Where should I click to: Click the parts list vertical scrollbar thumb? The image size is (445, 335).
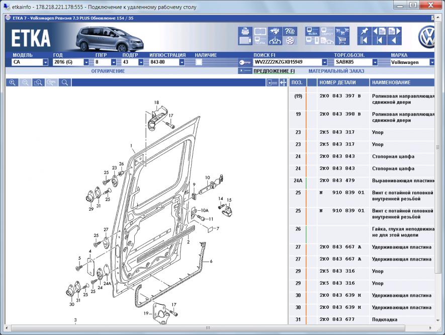click(437, 147)
